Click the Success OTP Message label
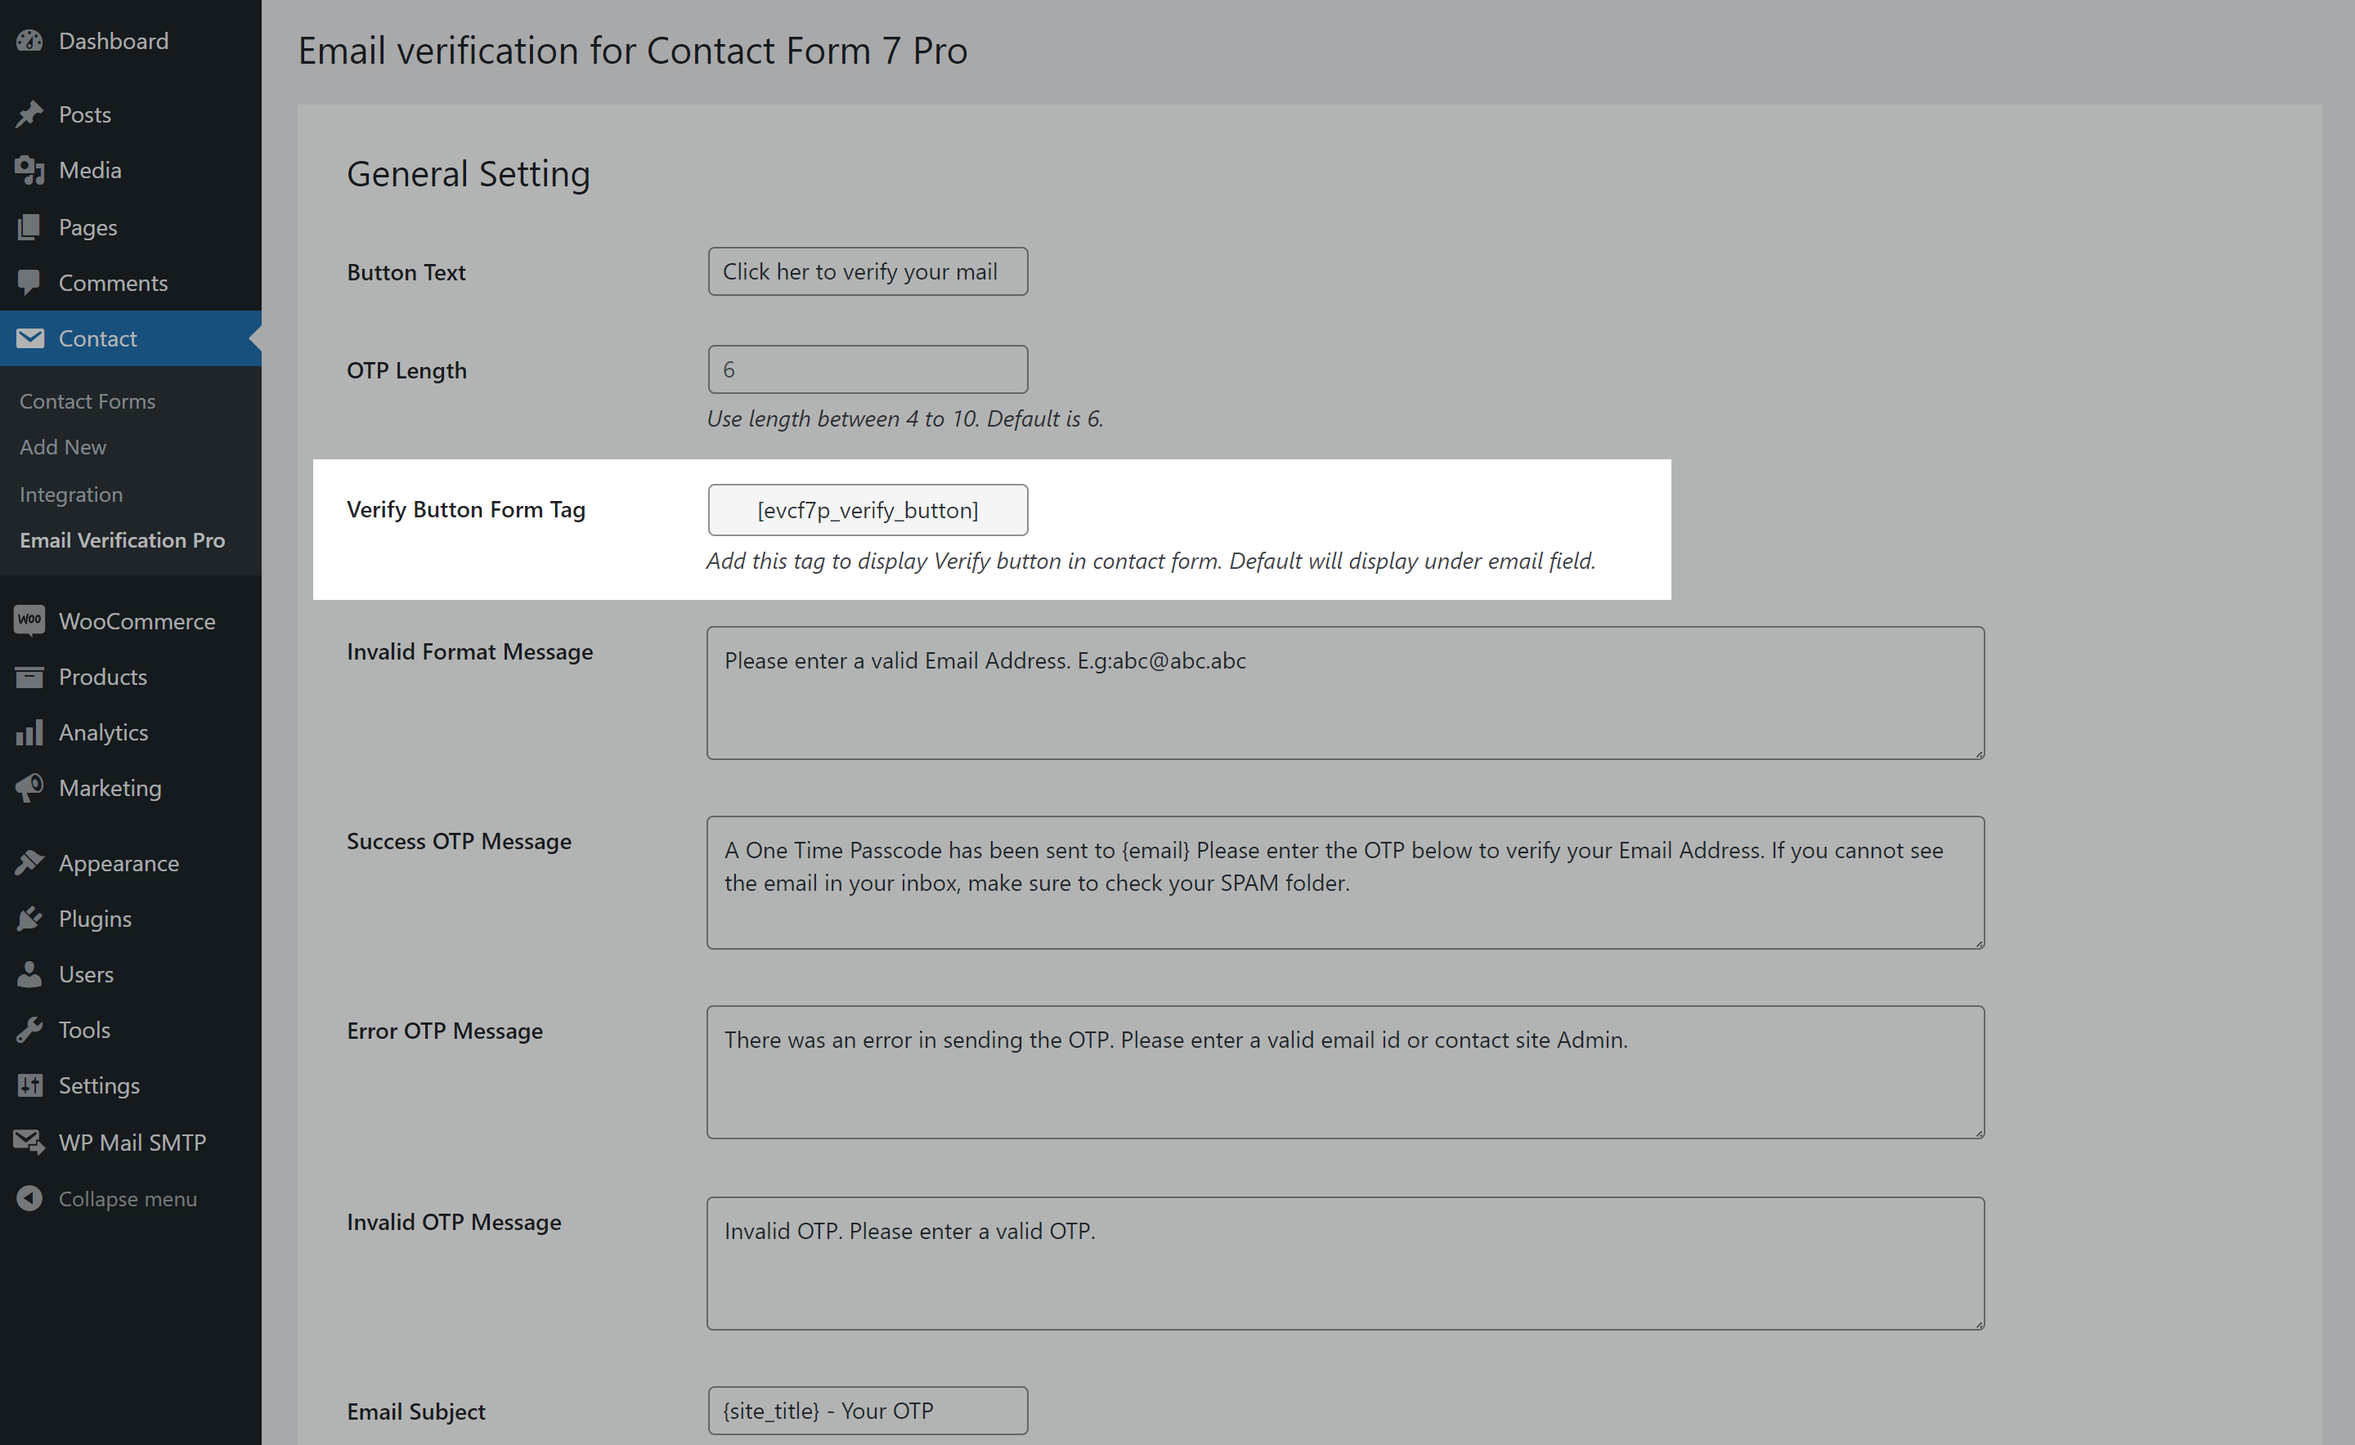Viewport: 2355px width, 1445px height. pyautogui.click(x=459, y=841)
